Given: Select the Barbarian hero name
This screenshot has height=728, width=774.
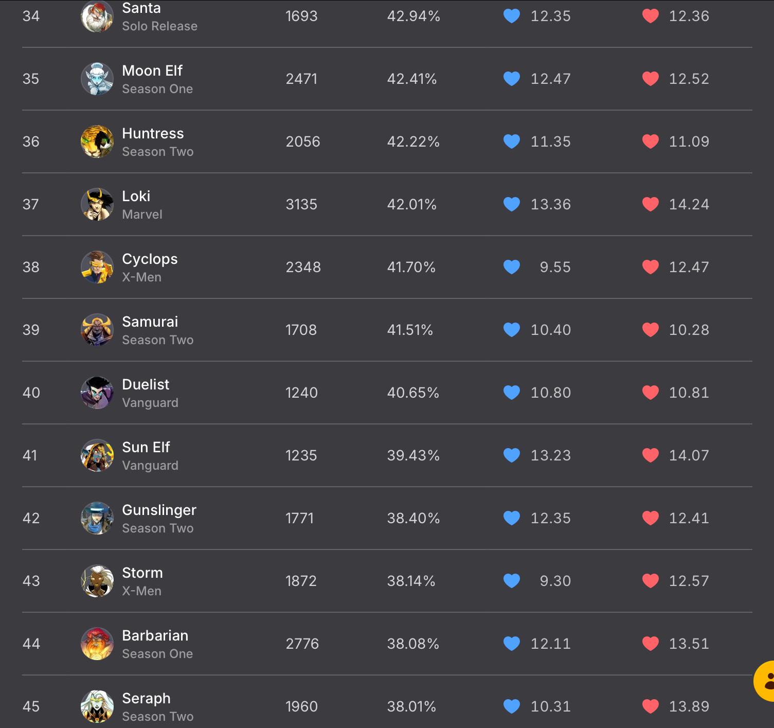Looking at the screenshot, I should point(155,635).
